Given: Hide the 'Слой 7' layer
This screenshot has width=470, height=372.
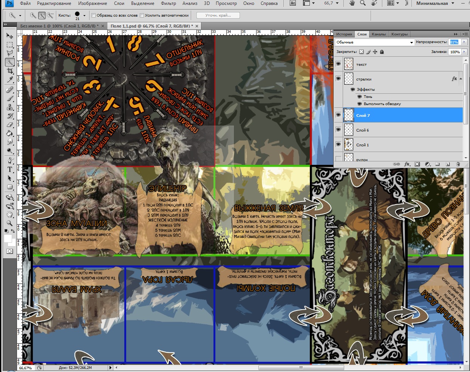Looking at the screenshot, I should (x=338, y=115).
